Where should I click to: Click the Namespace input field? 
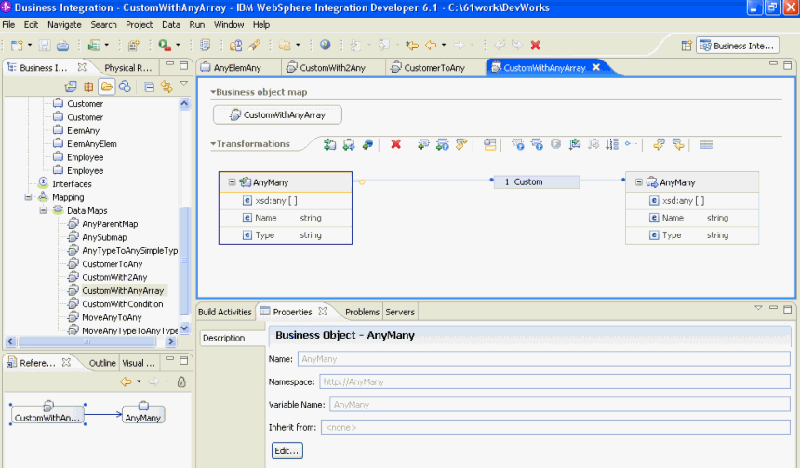pos(554,381)
